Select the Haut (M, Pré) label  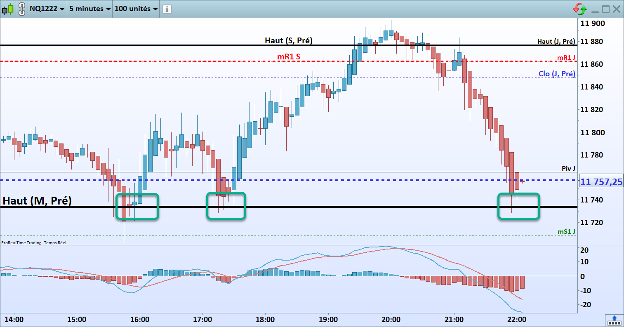(37, 201)
